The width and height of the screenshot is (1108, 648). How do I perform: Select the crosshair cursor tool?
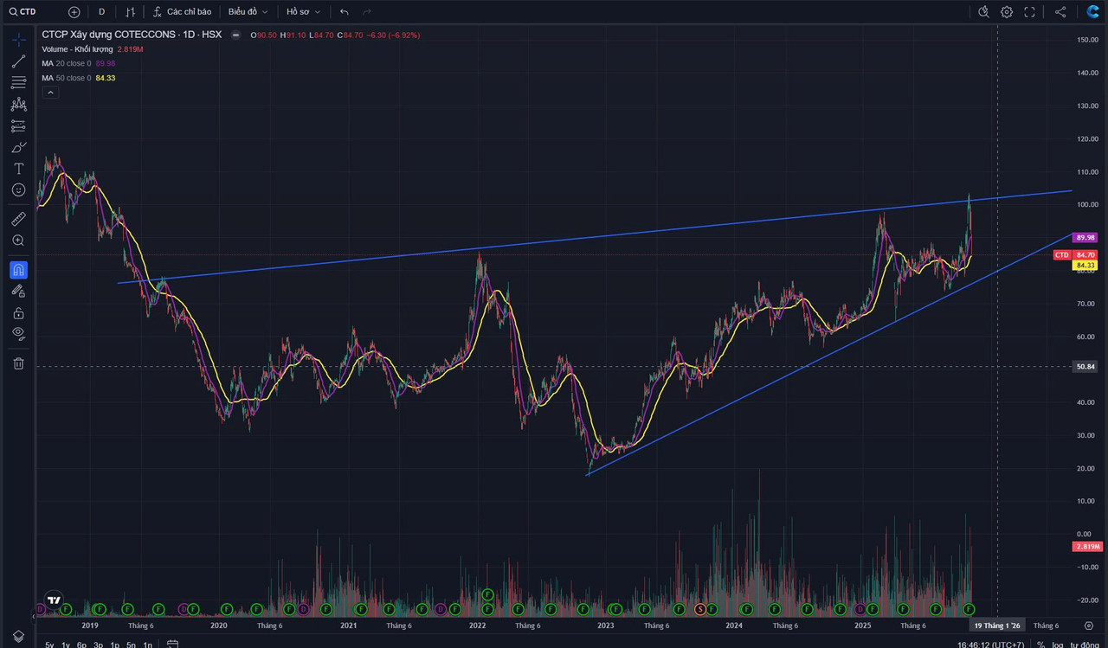(18, 40)
